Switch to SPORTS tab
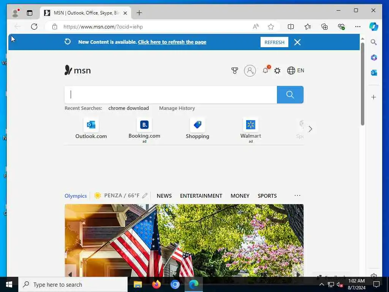389x292 pixels. [267, 196]
